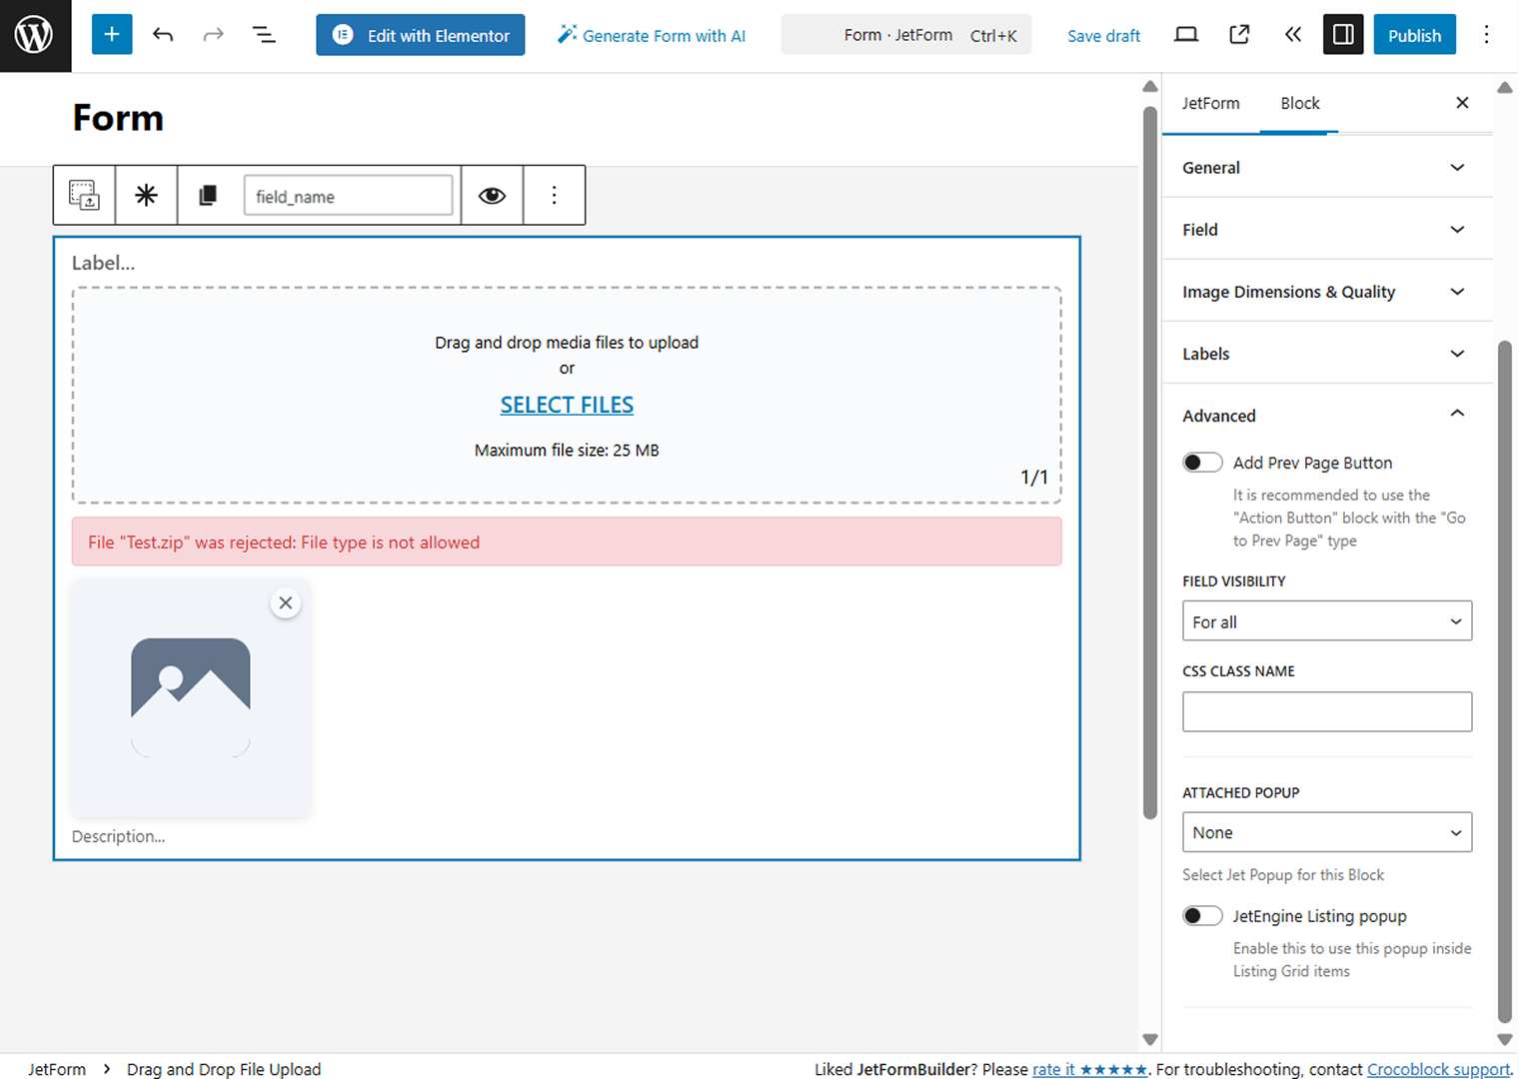Publish the form

[x=1414, y=35]
